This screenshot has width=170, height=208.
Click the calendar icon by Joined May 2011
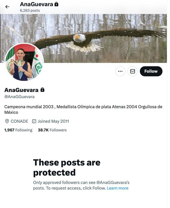pos(34,121)
